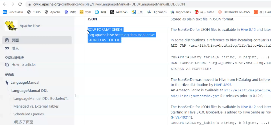Screen dimensions: 271x125
Task: Open Managed vs. External Tables page
Action: pyautogui.click(x=36, y=106)
